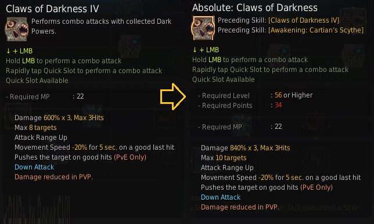Screen dimensions: 374x224
Task: Open the [Awakening: Cartian's Scythe] skill link
Action: tap(316, 30)
